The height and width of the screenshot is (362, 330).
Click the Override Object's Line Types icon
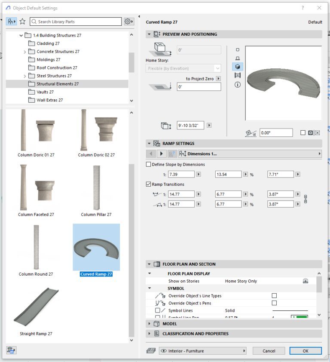point(160,296)
